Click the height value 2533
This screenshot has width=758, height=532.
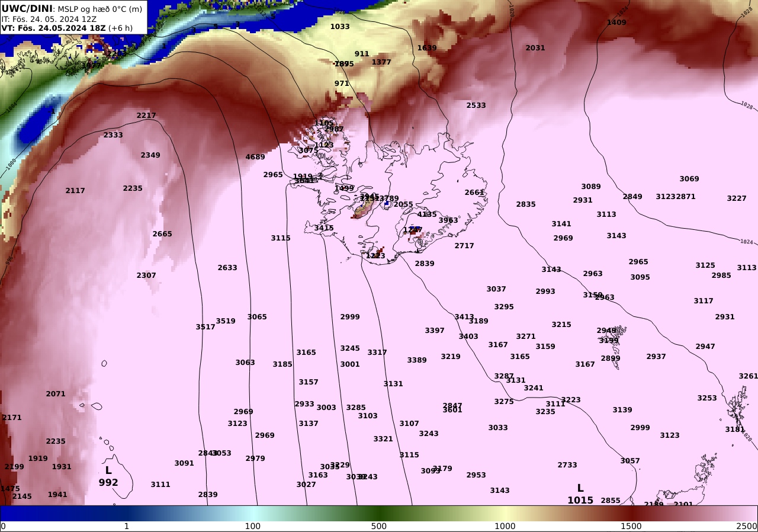[476, 105]
